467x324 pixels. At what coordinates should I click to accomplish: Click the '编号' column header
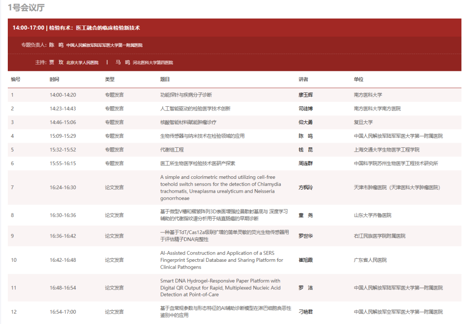pos(16,79)
